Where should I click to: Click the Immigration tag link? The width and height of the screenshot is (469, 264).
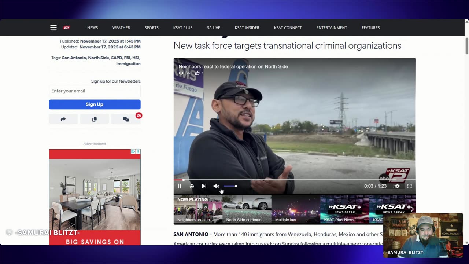coord(128,64)
